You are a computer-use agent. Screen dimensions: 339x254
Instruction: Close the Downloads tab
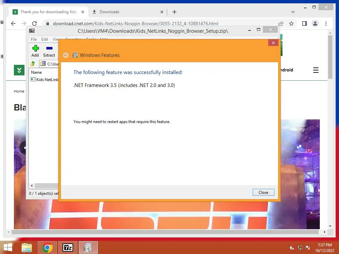click(x=162, y=12)
